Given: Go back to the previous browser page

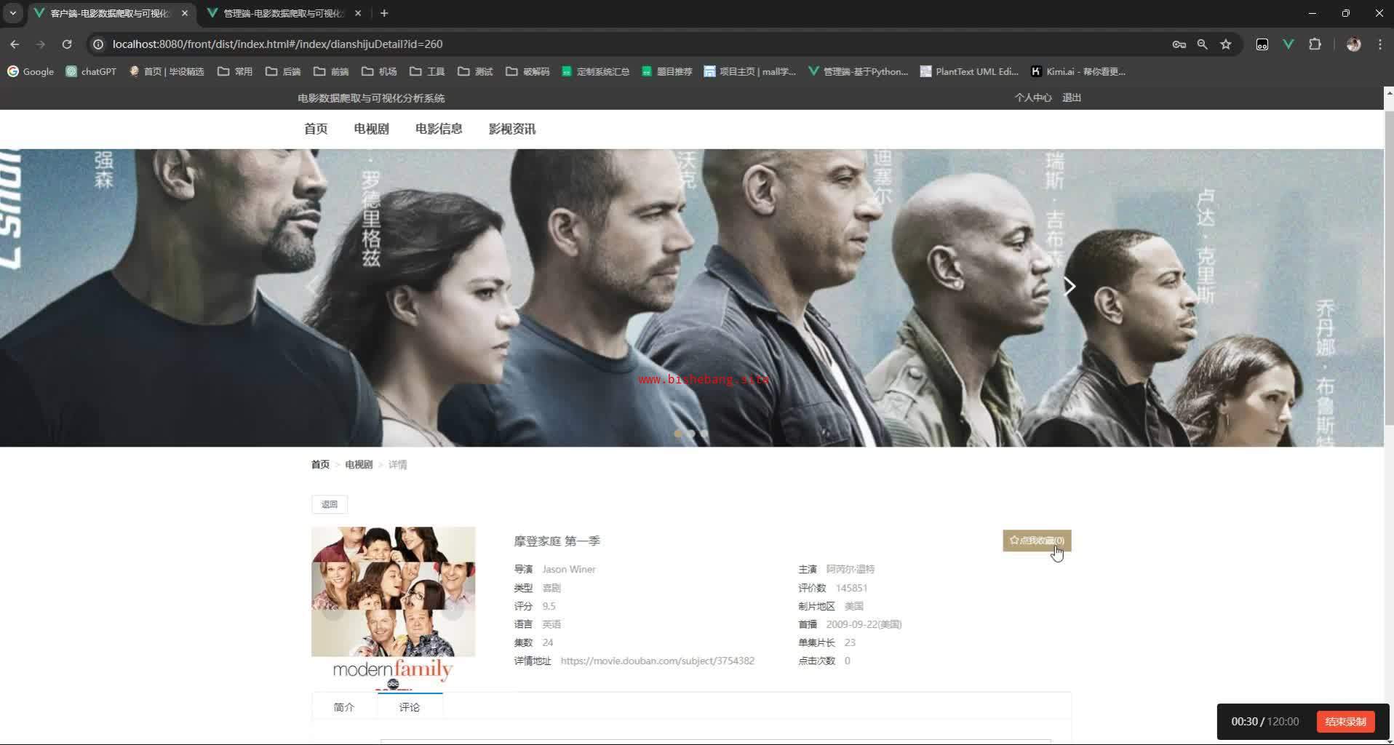Looking at the screenshot, I should pyautogui.click(x=15, y=44).
